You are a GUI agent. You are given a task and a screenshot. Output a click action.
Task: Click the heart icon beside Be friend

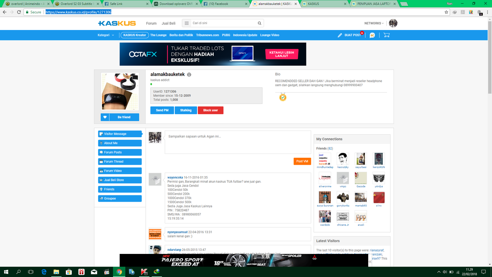pyautogui.click(x=105, y=117)
